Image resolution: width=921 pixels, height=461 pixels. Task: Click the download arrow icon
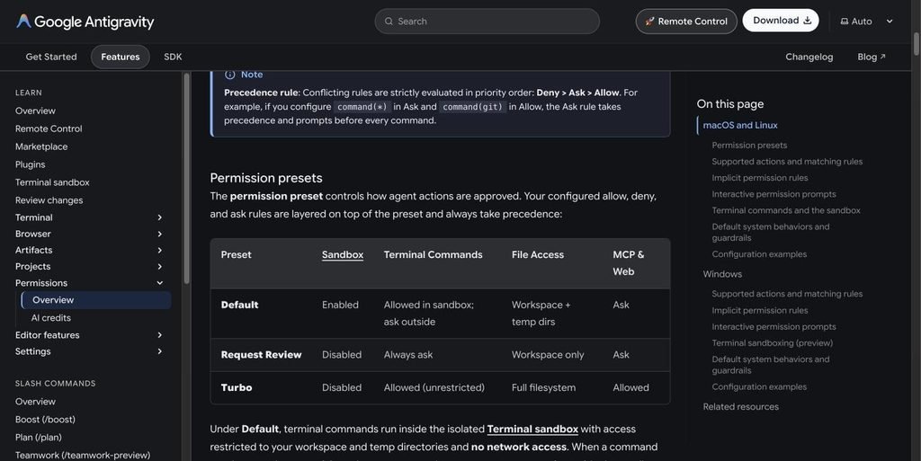pyautogui.click(x=807, y=21)
